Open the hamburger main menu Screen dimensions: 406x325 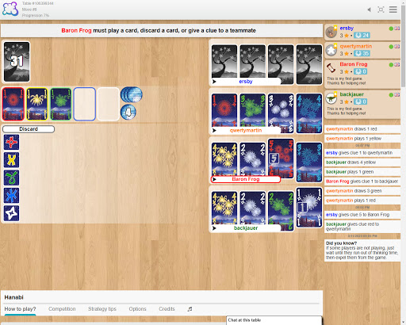click(393, 10)
